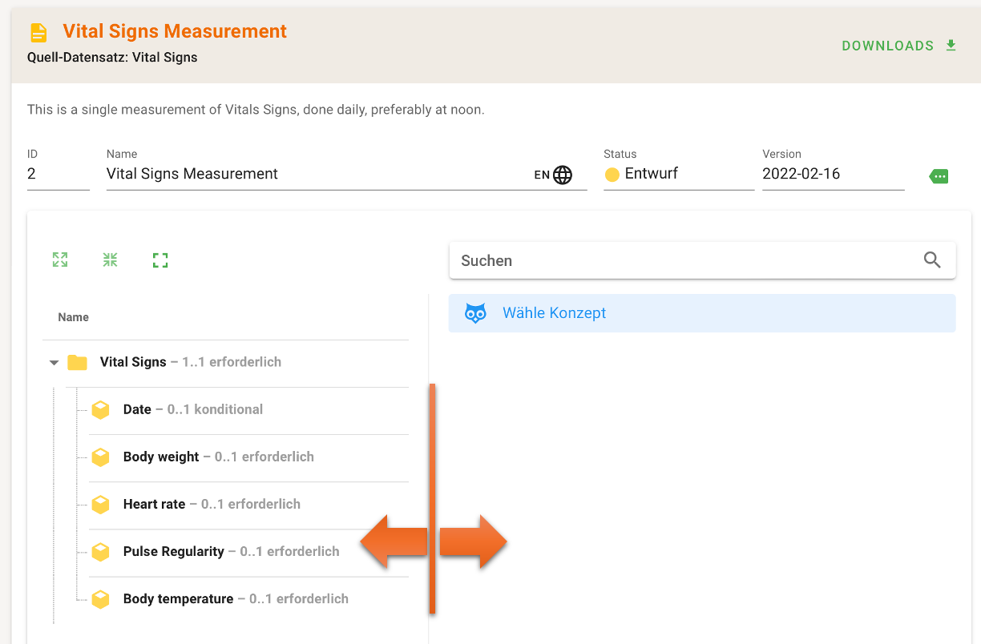The height and width of the screenshot is (644, 981).
Task: Click the collapse all nodes icon
Action: click(x=110, y=260)
